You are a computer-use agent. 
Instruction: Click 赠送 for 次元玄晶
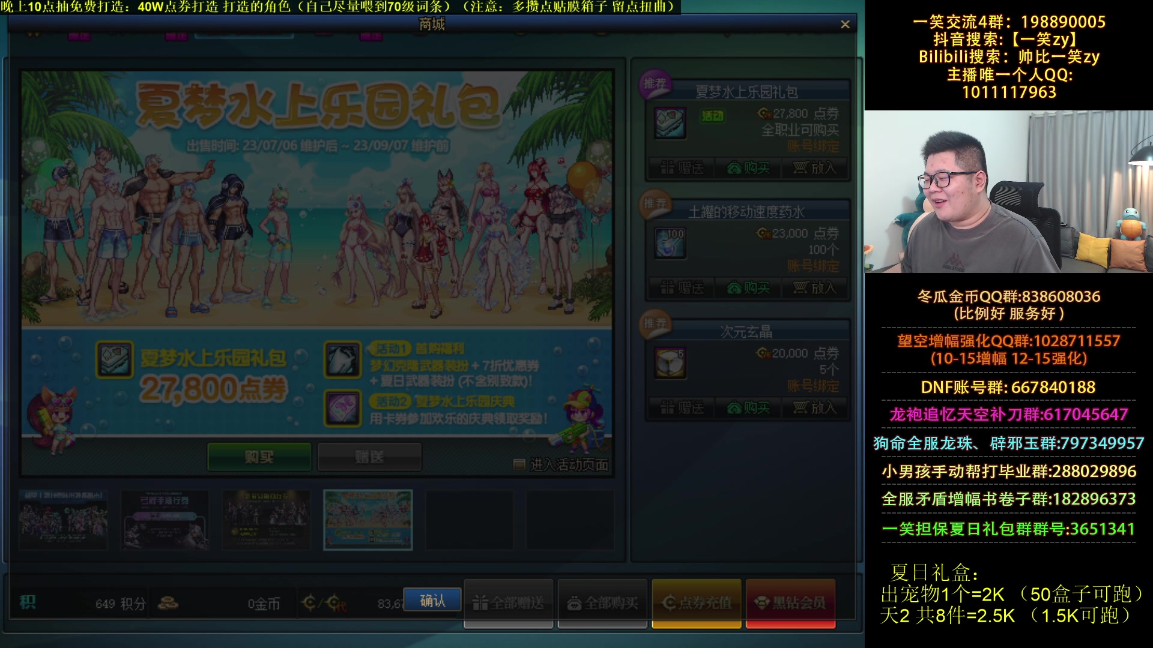(682, 408)
